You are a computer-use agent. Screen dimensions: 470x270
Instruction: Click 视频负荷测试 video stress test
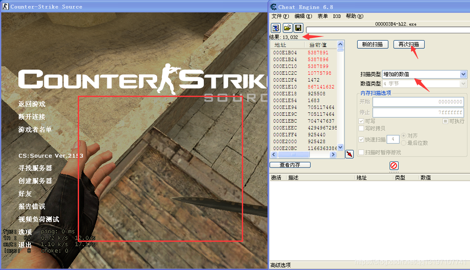pos(38,219)
